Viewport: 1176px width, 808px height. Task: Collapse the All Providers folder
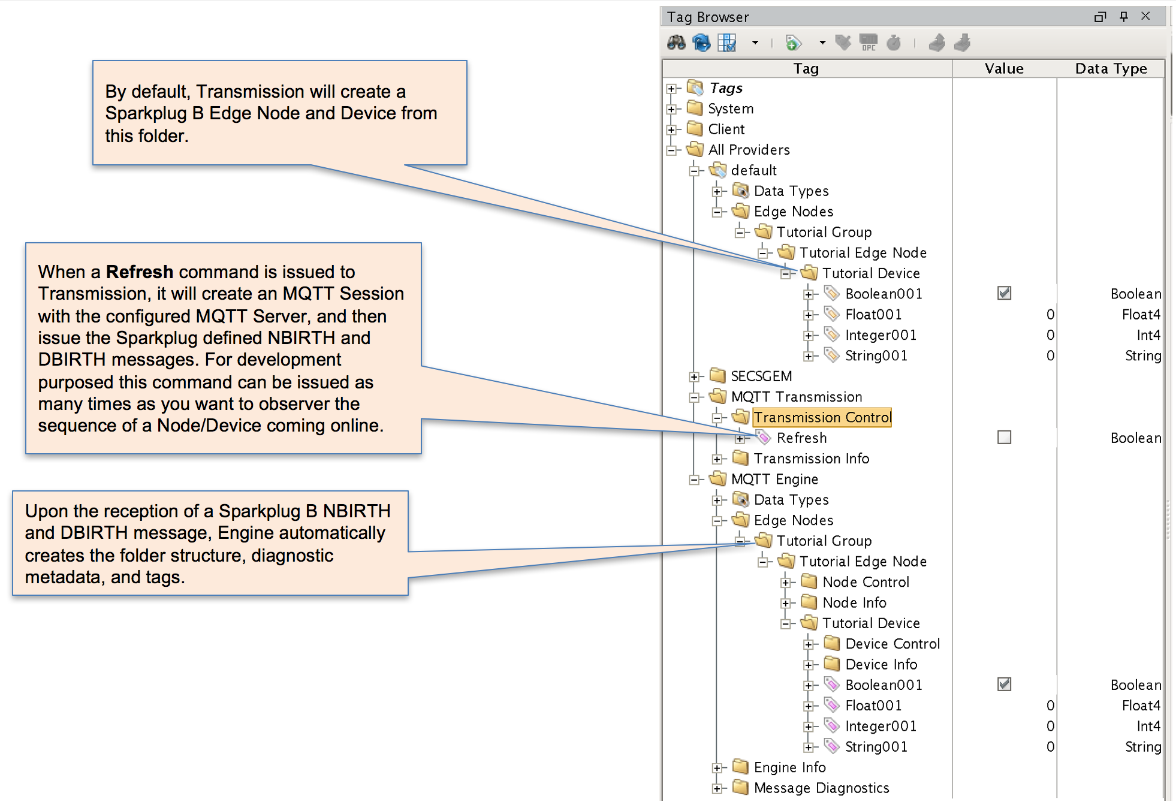click(x=672, y=150)
